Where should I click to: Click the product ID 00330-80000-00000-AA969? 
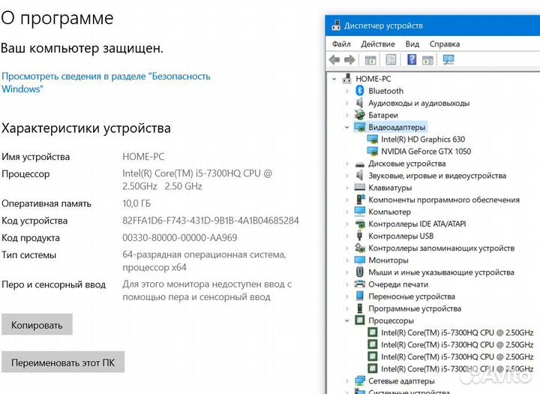pos(180,237)
